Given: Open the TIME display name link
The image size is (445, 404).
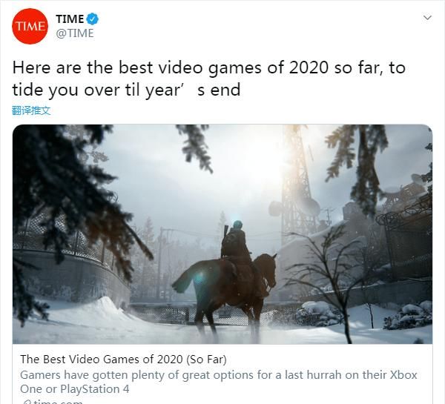Looking at the screenshot, I should (70, 19).
